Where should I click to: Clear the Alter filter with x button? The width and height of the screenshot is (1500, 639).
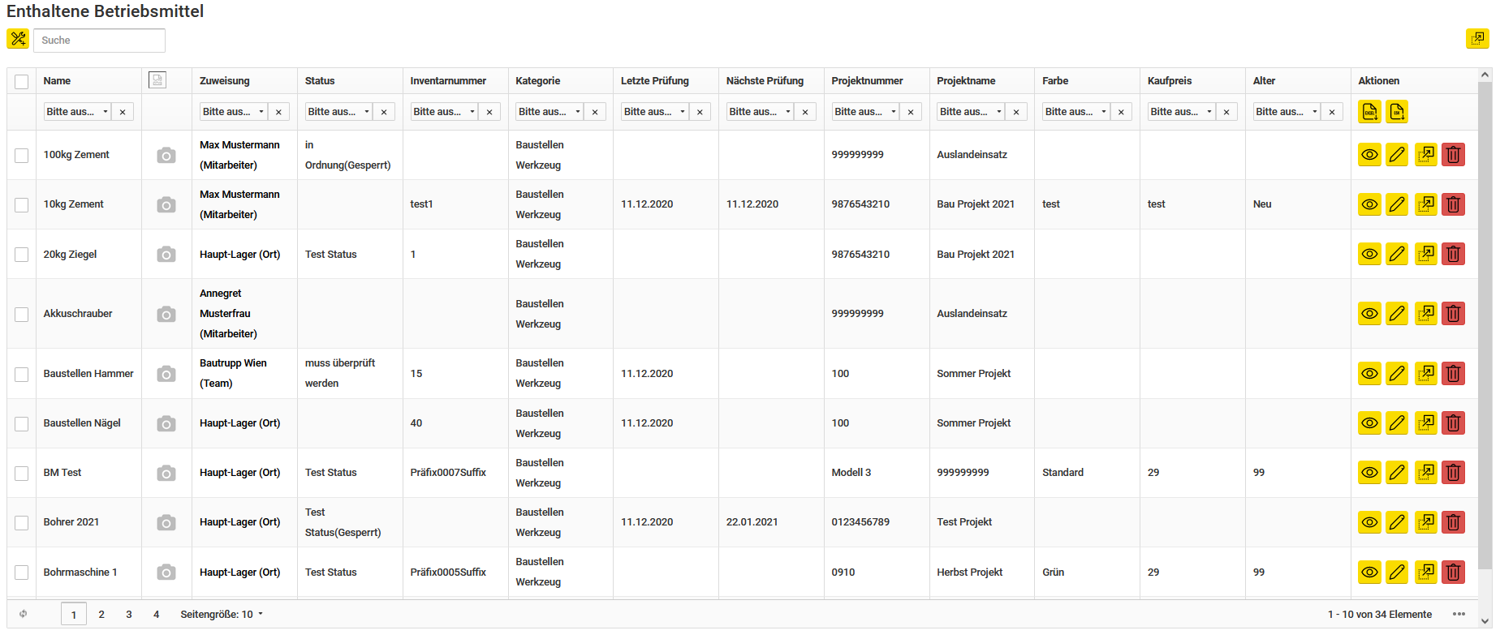pos(1332,112)
